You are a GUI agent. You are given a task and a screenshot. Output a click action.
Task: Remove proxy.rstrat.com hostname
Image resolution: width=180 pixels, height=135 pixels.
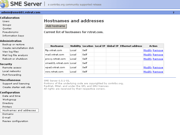(x=158, y=59)
